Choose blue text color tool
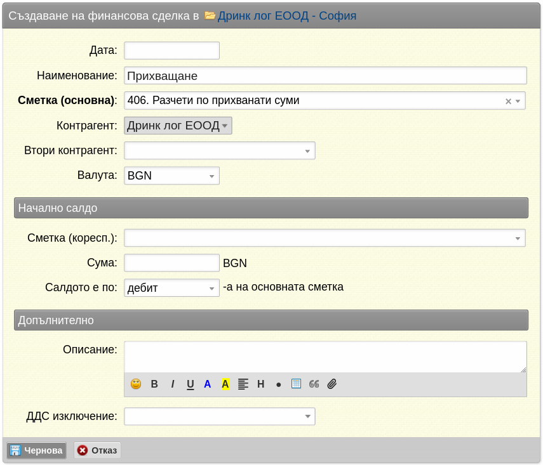This screenshot has height=465, width=543. coord(208,384)
